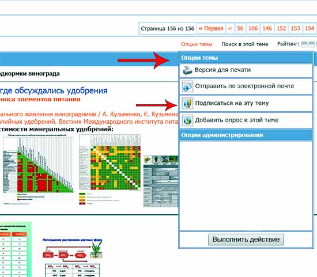Viewport: 317px width, 277px height.
Task: Go to page 56
Action: pos(240,28)
